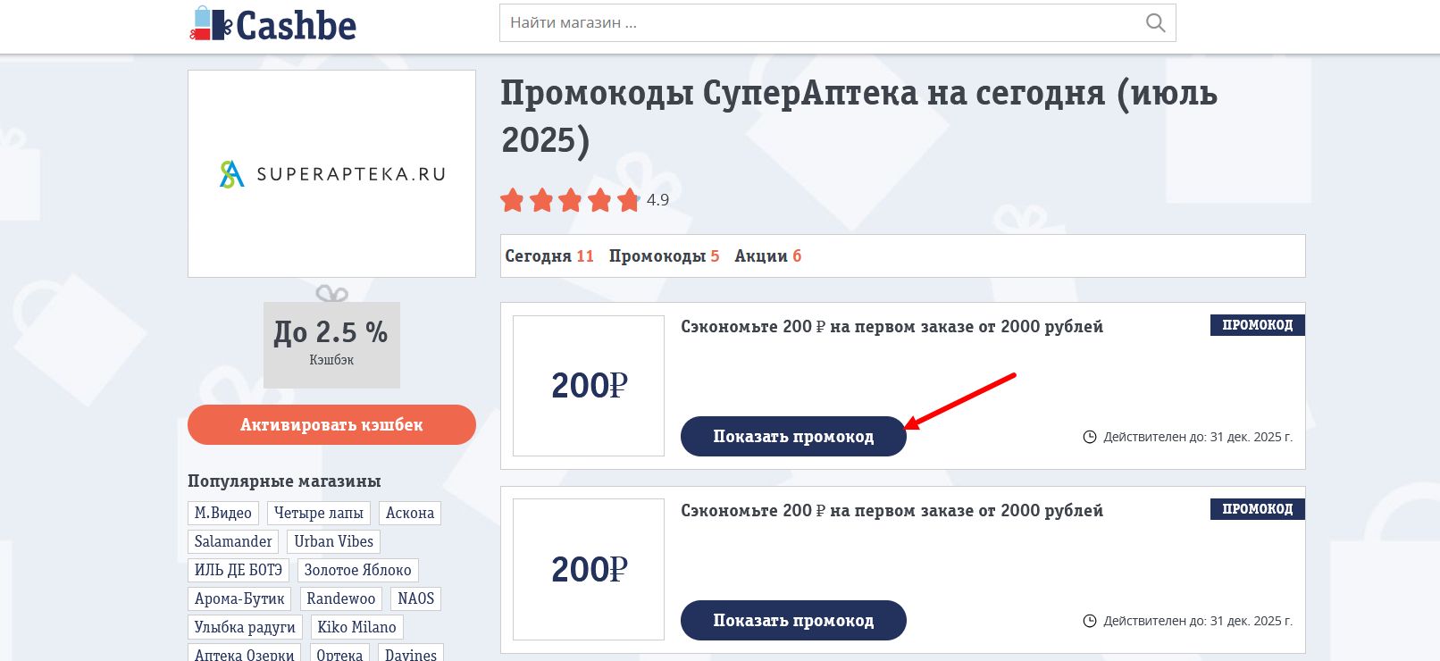Click second offer's 200₽ thumbnail
This screenshot has height=661, width=1440.
[589, 570]
